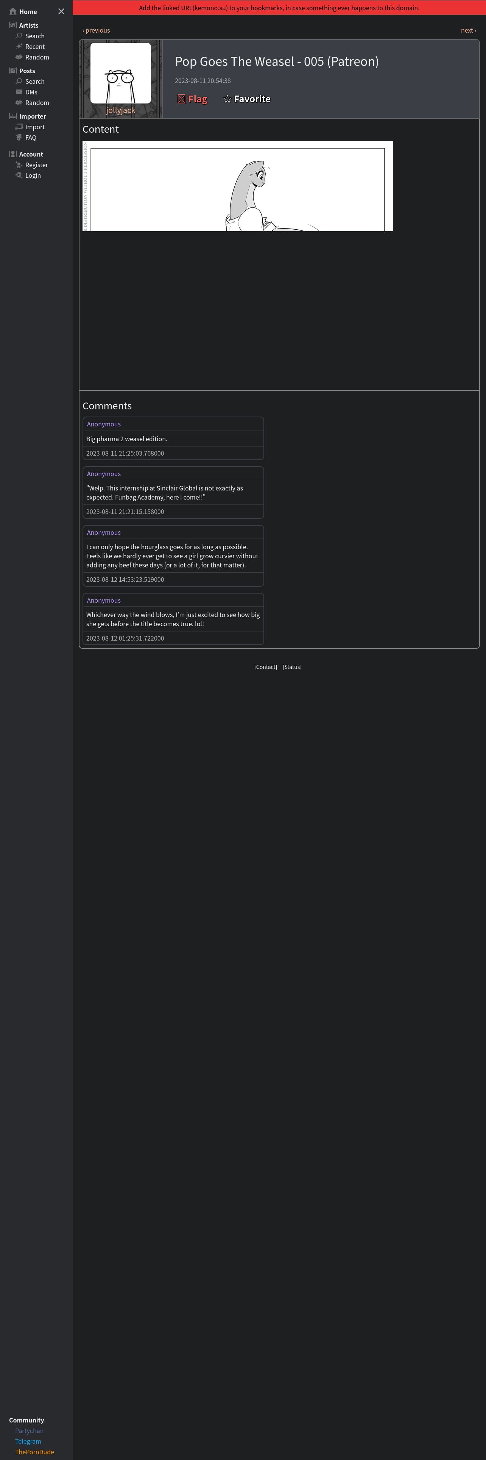Close the sidebar with the X icon
This screenshot has height=1460, width=486.
(61, 11)
